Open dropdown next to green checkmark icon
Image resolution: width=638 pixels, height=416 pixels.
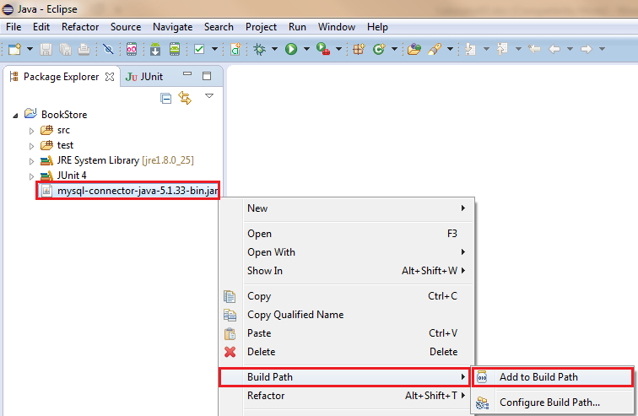[x=215, y=49]
